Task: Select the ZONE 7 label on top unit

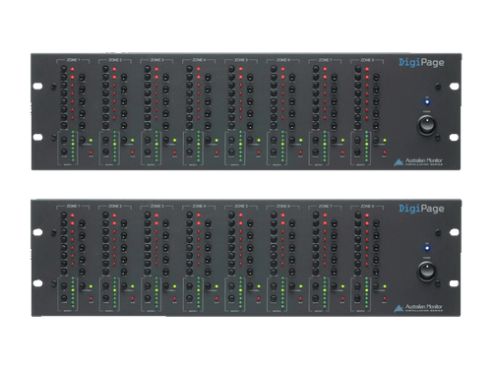Action: pyautogui.click(x=325, y=60)
